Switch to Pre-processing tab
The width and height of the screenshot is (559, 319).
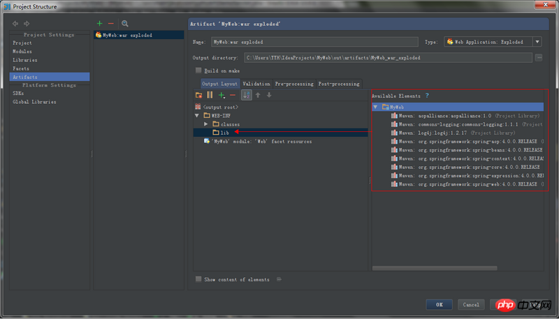pos(294,84)
